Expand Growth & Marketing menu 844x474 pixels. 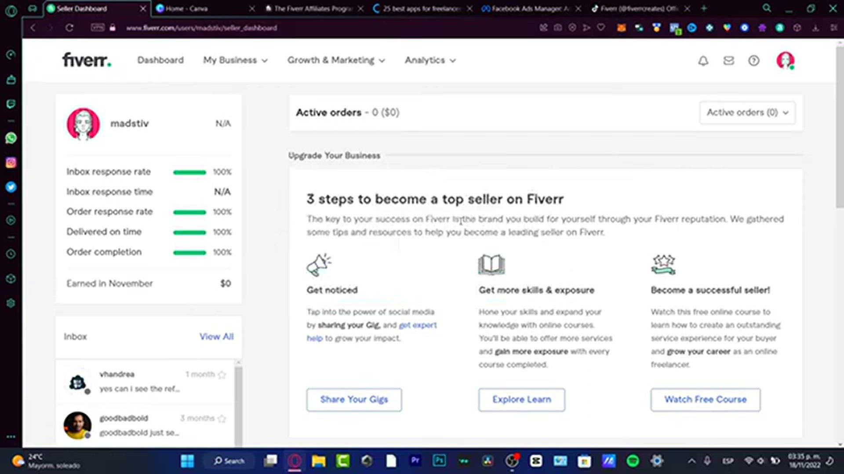[x=336, y=60]
